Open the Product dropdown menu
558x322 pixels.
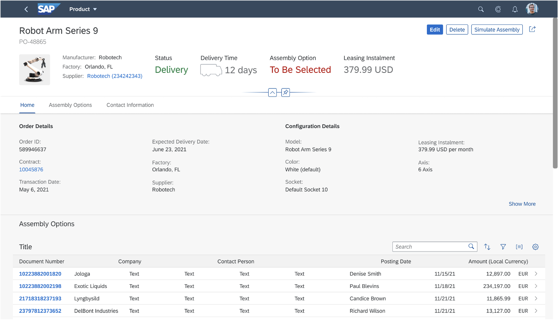[x=83, y=9]
